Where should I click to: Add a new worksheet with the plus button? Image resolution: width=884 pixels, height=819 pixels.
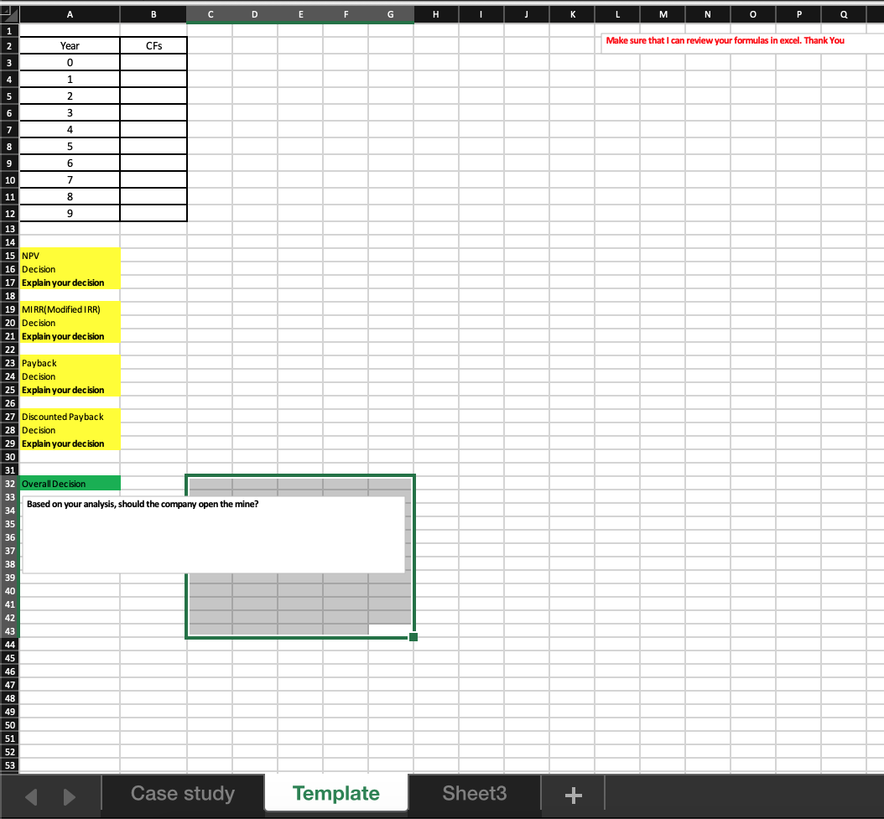571,793
